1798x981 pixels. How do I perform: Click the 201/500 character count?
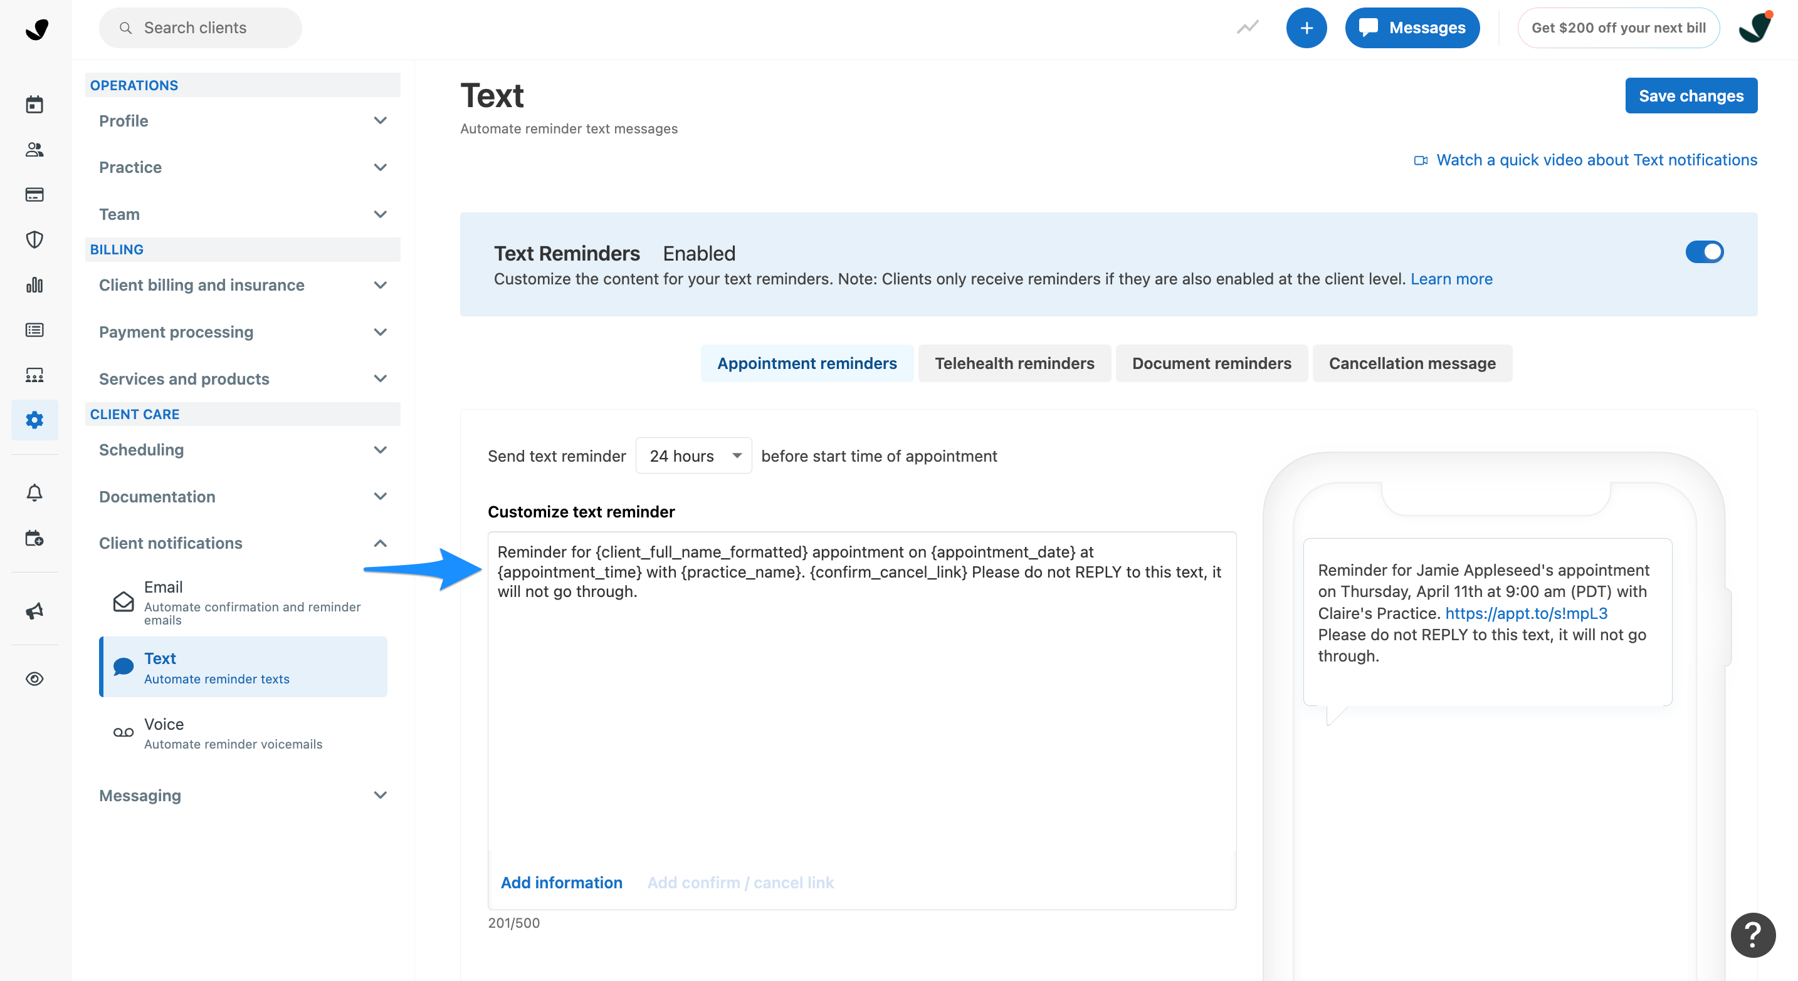pos(513,923)
